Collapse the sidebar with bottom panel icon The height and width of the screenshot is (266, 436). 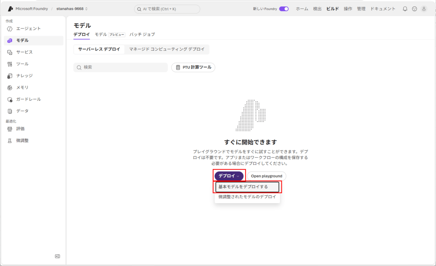[x=57, y=256]
